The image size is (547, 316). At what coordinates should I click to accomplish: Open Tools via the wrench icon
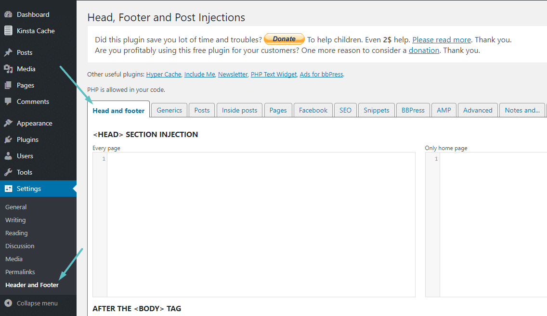8,172
